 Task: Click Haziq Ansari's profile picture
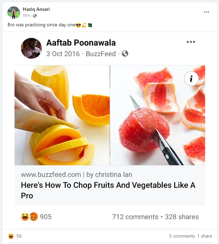[x=14, y=12]
